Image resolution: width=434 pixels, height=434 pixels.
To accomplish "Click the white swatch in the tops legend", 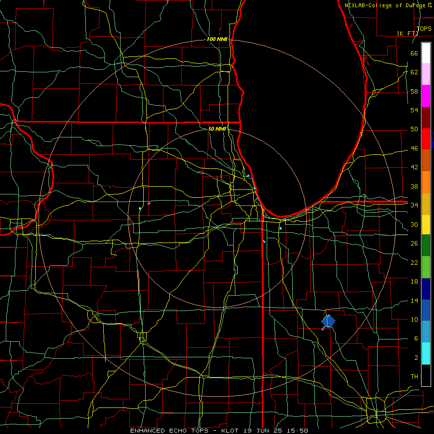I will 426,53.
